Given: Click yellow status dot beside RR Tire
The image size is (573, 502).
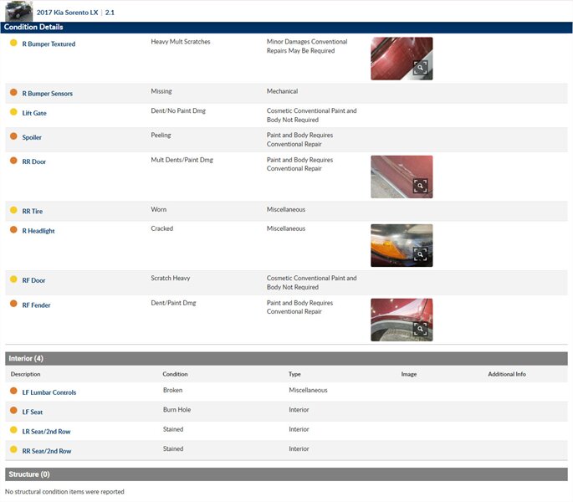Looking at the screenshot, I should coord(13,211).
